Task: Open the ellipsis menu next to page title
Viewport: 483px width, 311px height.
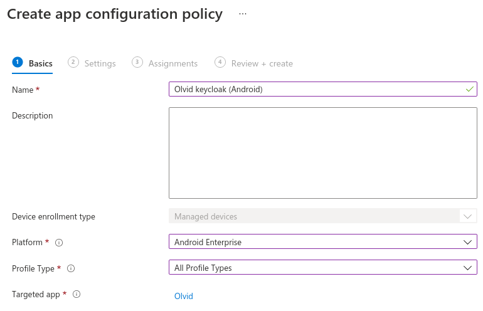Action: (243, 14)
